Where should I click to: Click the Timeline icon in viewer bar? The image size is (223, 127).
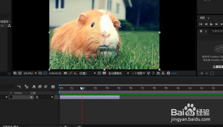click(x=158, y=73)
